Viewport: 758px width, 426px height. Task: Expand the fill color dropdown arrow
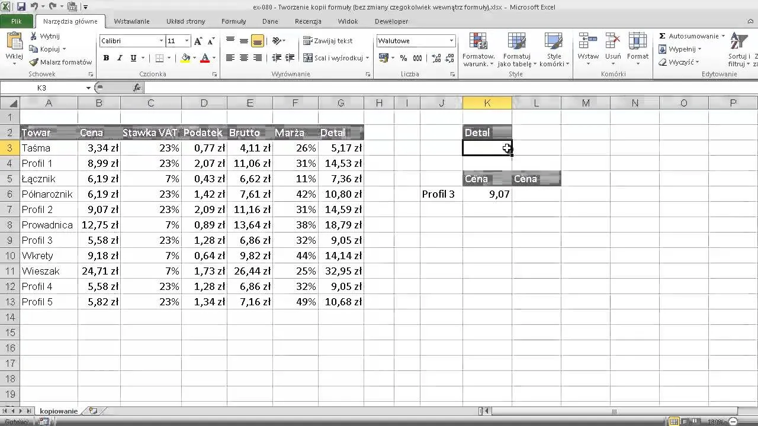click(194, 58)
